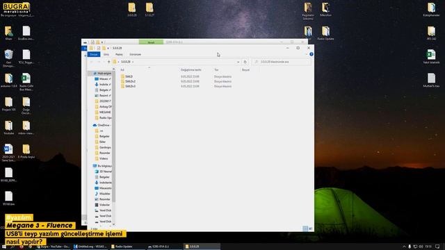Open the Youtube folder on the desktop

point(9,128)
